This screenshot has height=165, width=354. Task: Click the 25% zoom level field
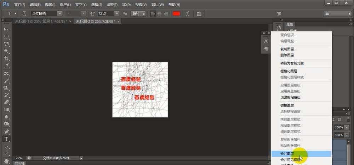[x=19, y=158]
